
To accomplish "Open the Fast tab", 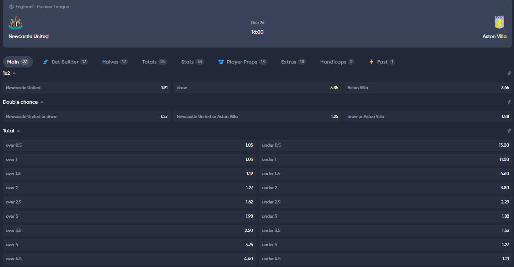I will pos(382,62).
